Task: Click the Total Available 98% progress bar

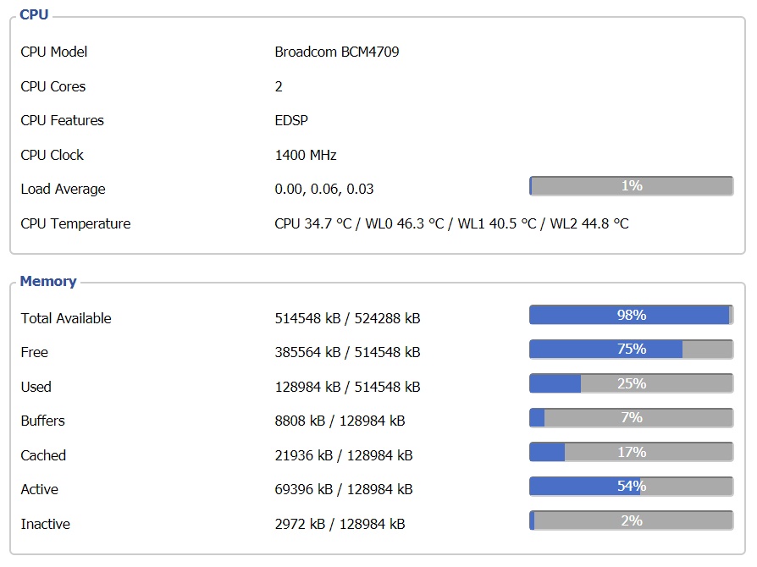Action: [632, 315]
